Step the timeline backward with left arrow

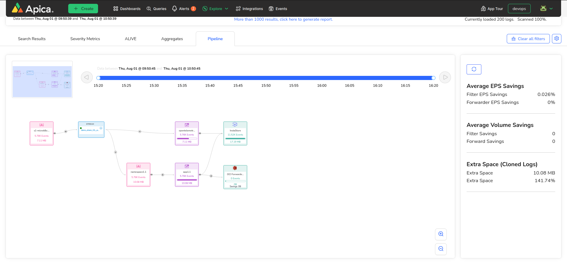87,77
